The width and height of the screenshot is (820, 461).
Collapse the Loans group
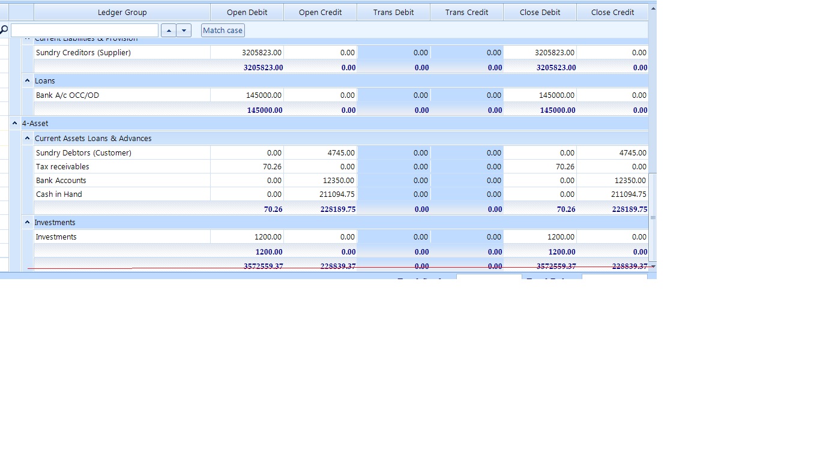point(28,80)
